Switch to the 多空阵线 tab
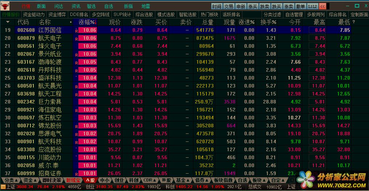Screen dimensions: 369x191 (101, 14)
